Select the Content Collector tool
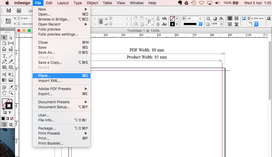The height and width of the screenshot is (157, 272). pyautogui.click(x=4, y=49)
